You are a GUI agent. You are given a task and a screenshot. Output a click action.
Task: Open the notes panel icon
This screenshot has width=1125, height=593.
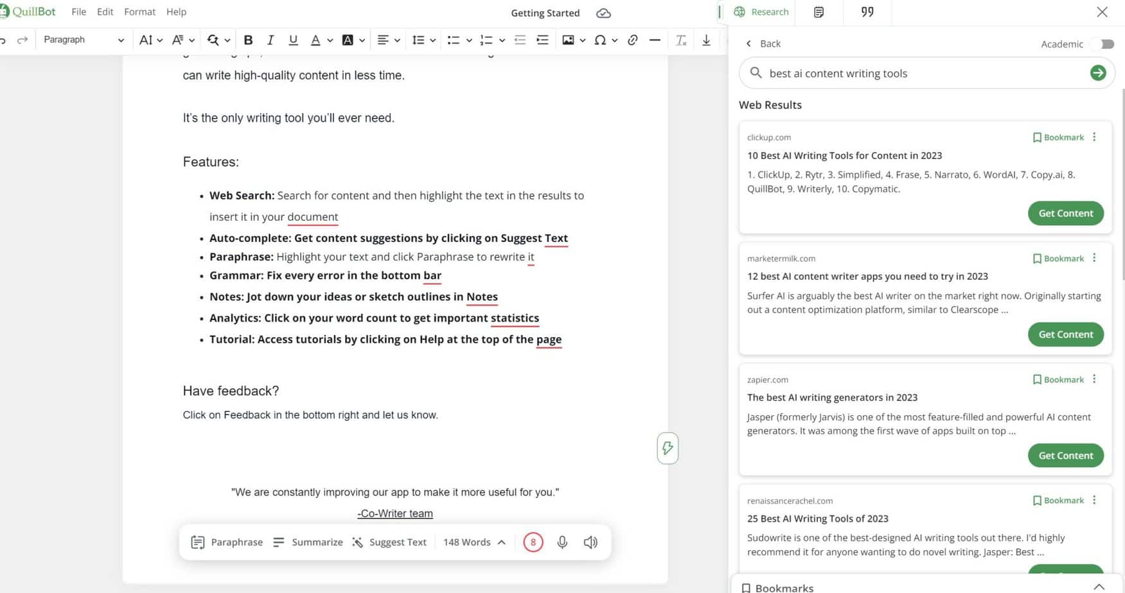click(x=819, y=12)
